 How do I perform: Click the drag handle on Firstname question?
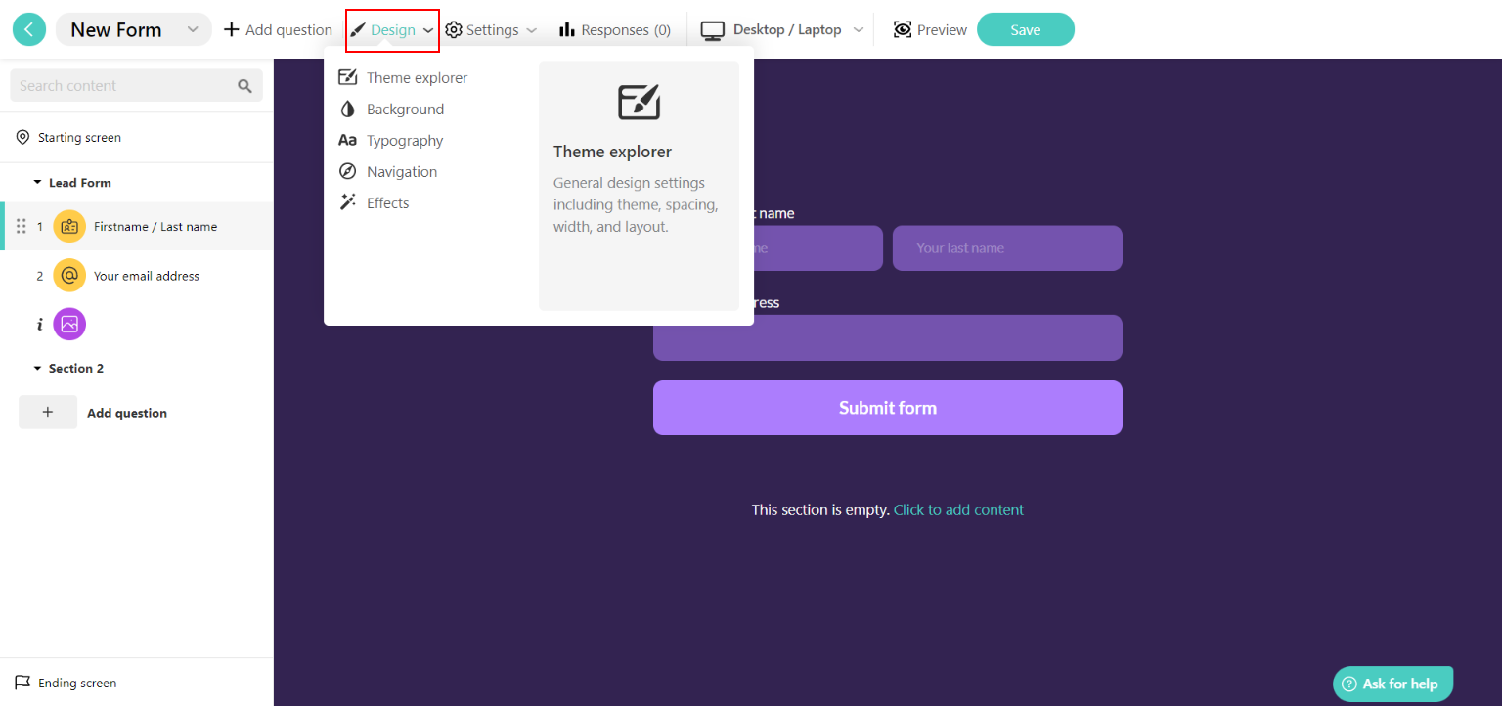point(20,226)
